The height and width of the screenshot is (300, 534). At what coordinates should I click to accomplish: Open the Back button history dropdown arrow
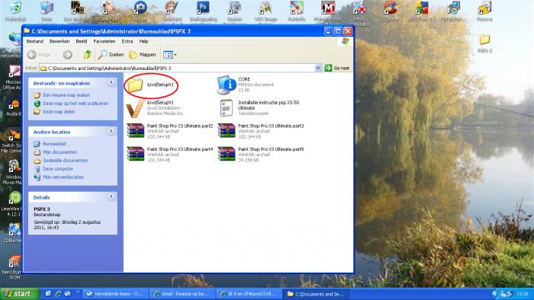56,55
